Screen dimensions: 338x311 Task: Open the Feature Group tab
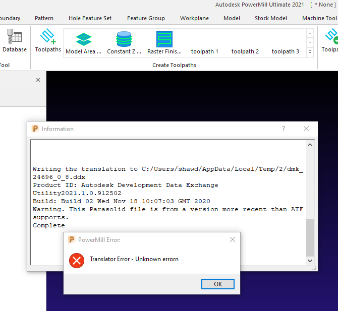coord(146,18)
